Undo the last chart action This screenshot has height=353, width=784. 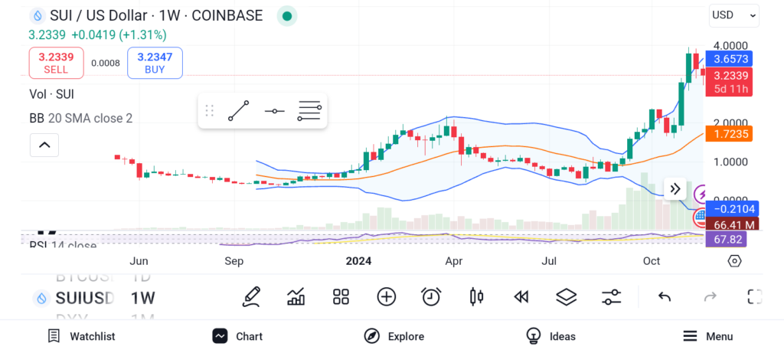pos(664,297)
